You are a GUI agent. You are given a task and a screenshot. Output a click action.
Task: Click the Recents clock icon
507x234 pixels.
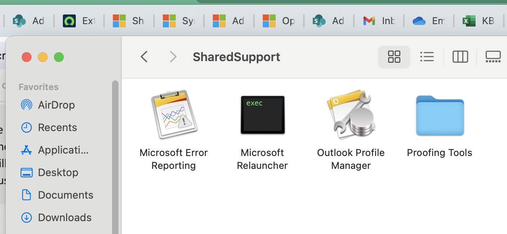(26, 127)
